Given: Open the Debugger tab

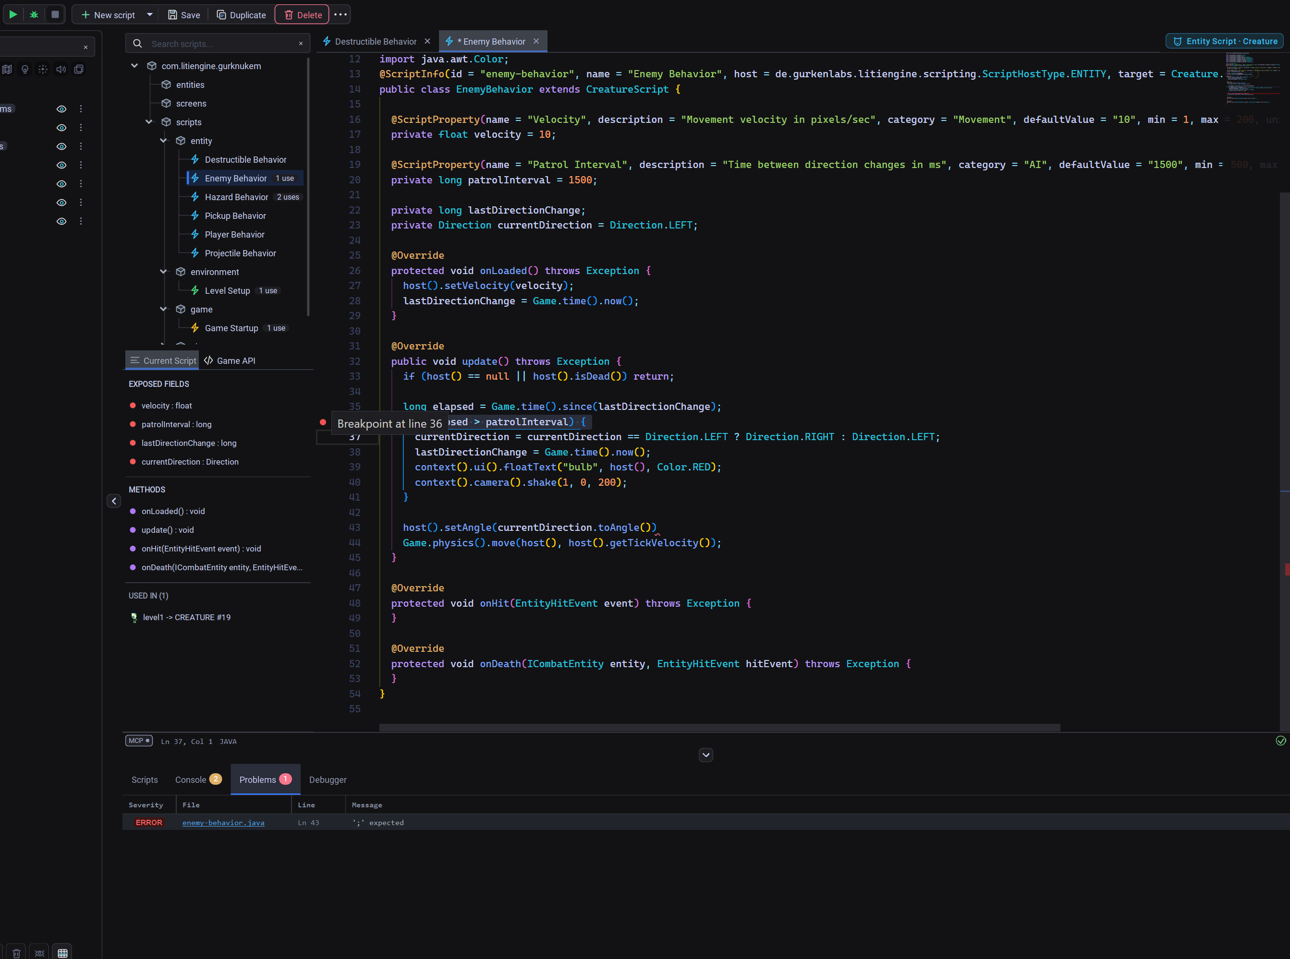Looking at the screenshot, I should tap(328, 779).
